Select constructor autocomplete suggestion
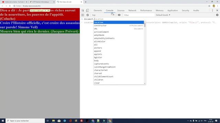The height and width of the screenshot is (123, 220). [119, 26]
